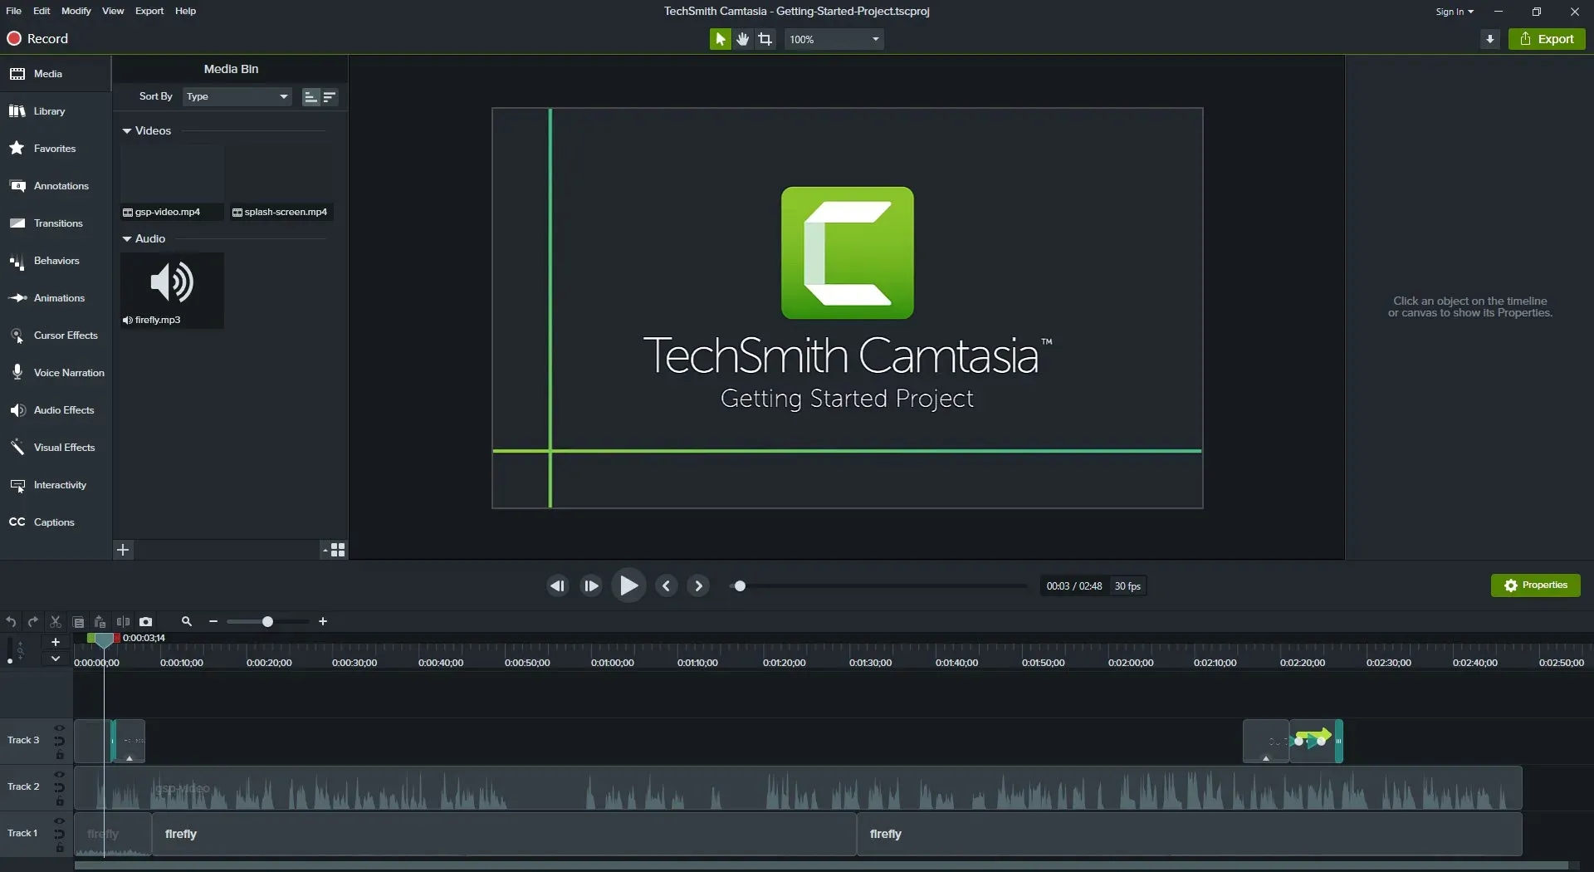Open the Export menu
The height and width of the screenshot is (872, 1594).
pos(149,11)
